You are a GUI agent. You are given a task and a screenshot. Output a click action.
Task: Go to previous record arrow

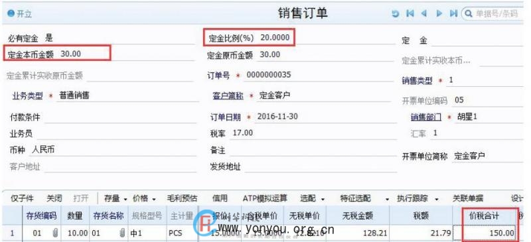[423, 13]
